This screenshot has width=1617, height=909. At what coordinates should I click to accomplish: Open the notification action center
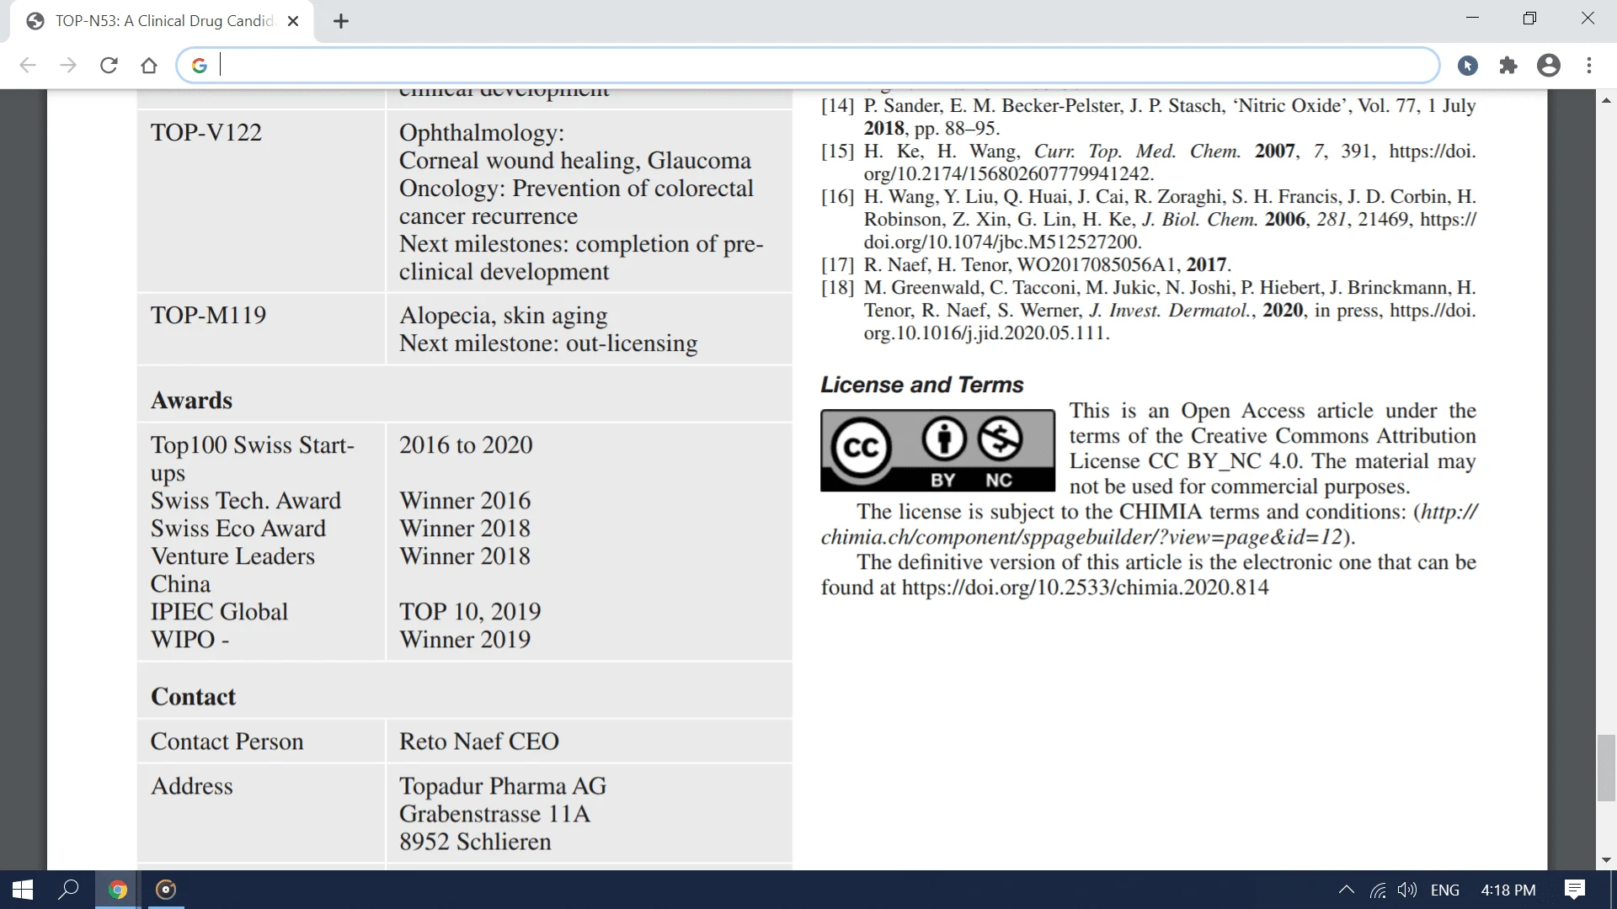pyautogui.click(x=1574, y=890)
